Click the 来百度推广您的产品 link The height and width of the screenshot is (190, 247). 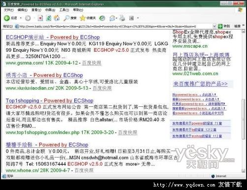coord(200,84)
